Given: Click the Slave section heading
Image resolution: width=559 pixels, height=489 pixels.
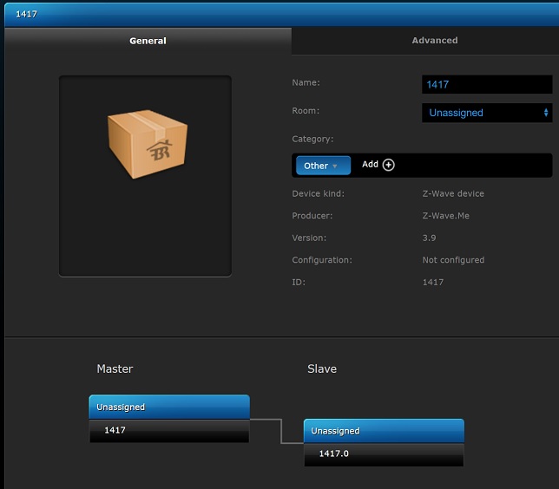Looking at the screenshot, I should tap(322, 369).
